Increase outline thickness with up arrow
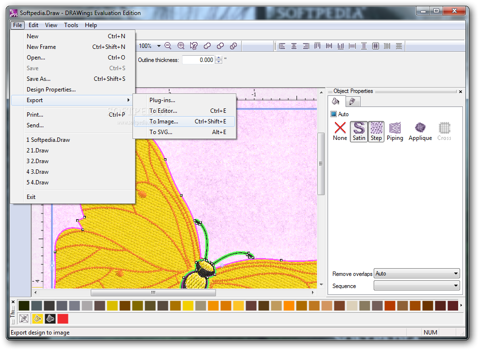479x350 pixels. pos(219,57)
